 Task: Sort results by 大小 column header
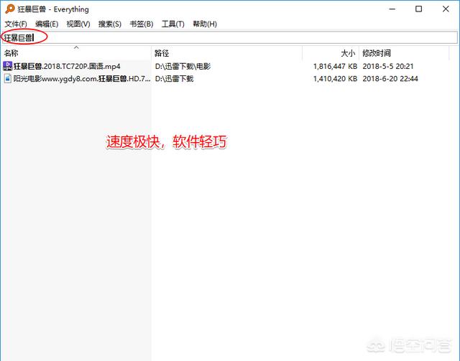331,53
